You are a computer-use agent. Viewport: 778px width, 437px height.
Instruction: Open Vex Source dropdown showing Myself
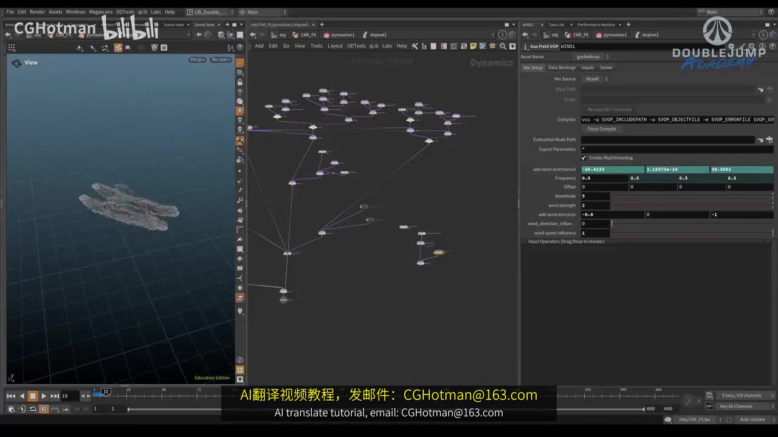(596, 79)
